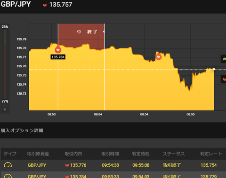Click the 135.79 axis label
This screenshot has width=226, height=178.
(22, 39)
